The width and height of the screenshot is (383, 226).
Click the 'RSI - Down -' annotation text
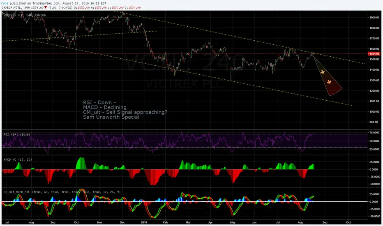[x=99, y=102]
